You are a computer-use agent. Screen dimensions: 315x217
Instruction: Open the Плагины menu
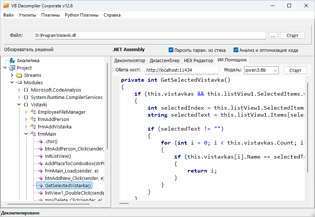pos(51,15)
